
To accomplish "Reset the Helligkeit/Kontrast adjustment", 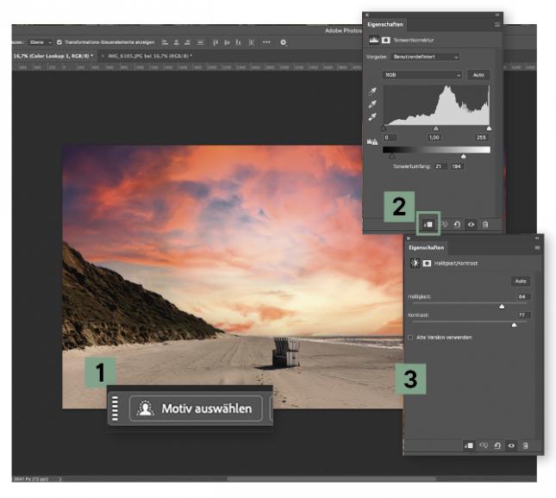I will point(497,445).
